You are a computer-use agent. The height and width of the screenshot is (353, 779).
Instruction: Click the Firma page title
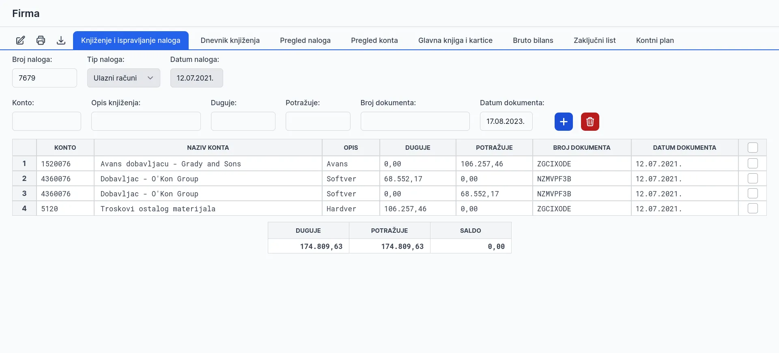(26, 13)
